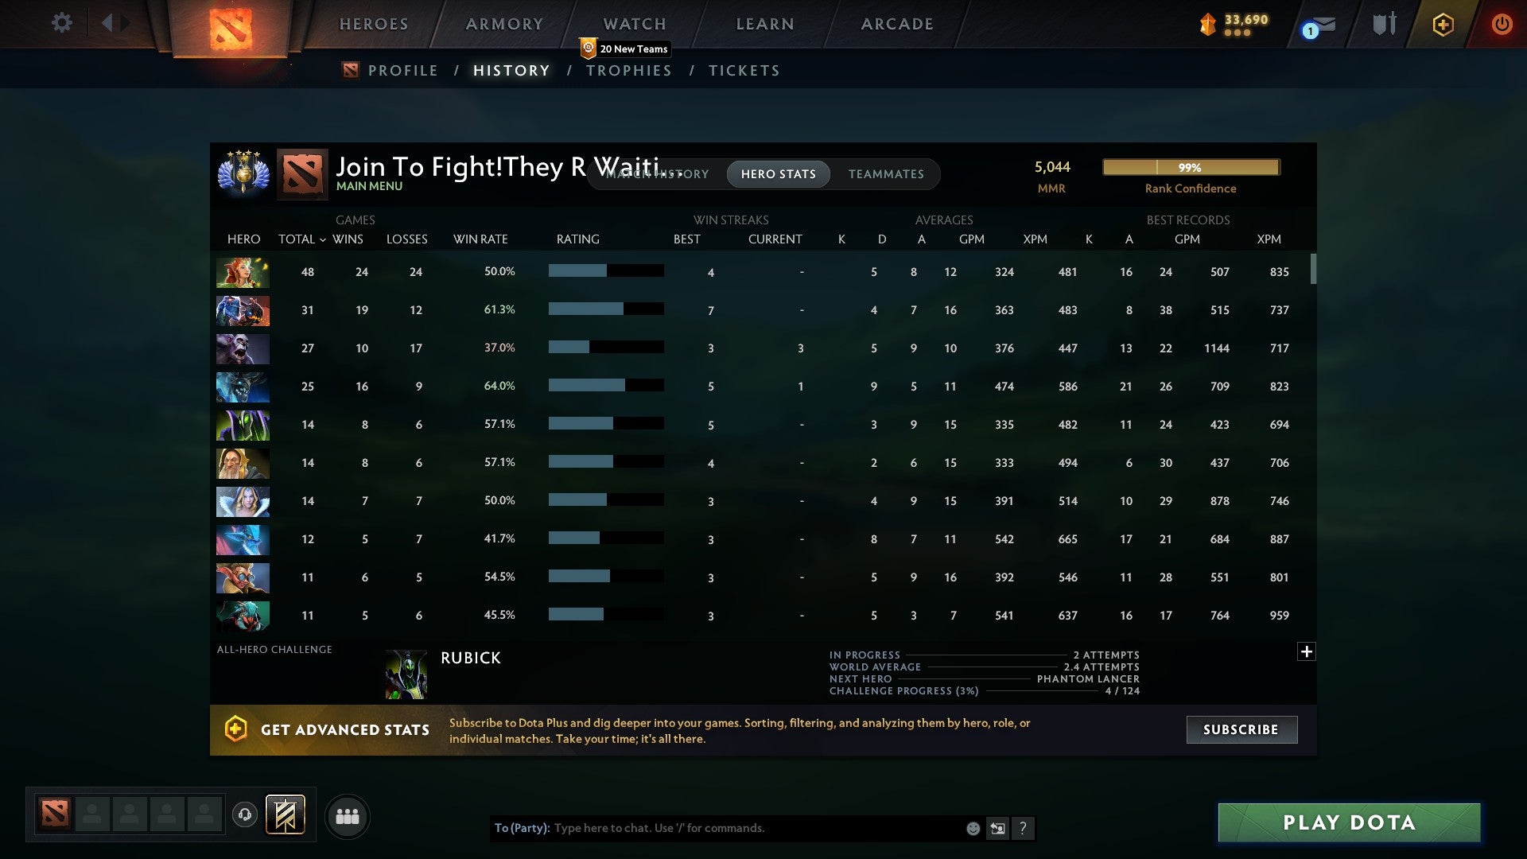The height and width of the screenshot is (859, 1527).
Task: Click the red power button
Action: pyautogui.click(x=1502, y=24)
